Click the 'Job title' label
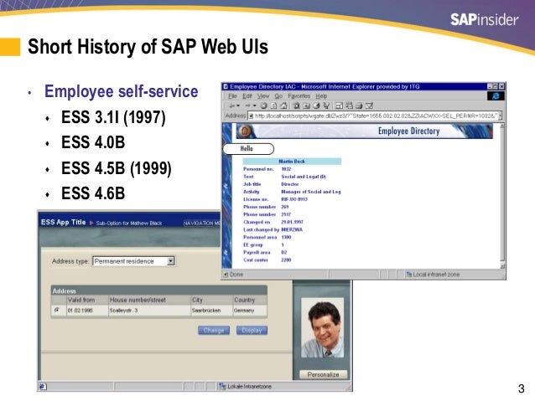Image resolution: width=535 pixels, height=401 pixels. coord(252,184)
